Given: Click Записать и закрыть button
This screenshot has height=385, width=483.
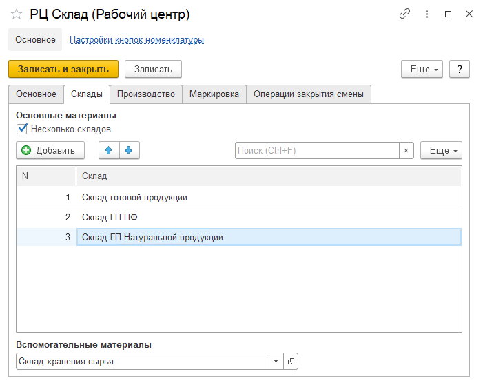Looking at the screenshot, I should (63, 69).
